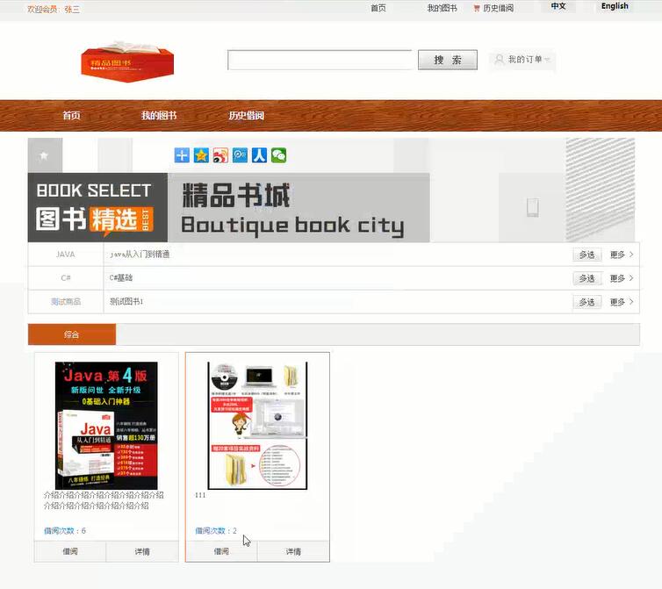Click 借阅次数：2 on book 111

(216, 531)
